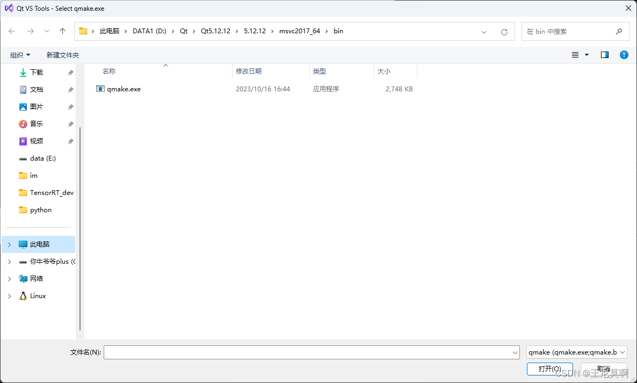This screenshot has width=637, height=383.
Task: Open the recent locations chevron
Action: (47, 31)
